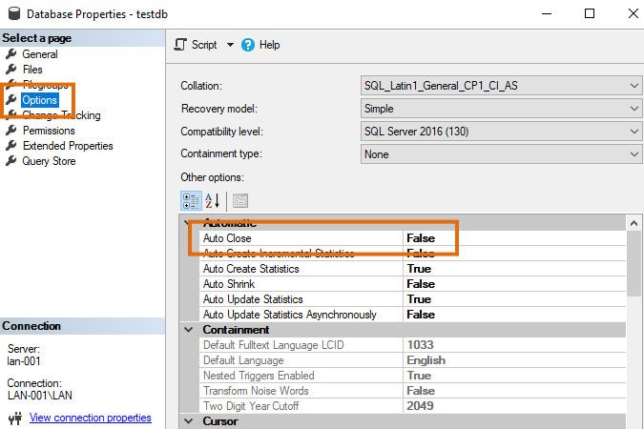Image resolution: width=644 pixels, height=429 pixels.
Task: Select the Auto Shrink value cell
Action: [513, 284]
